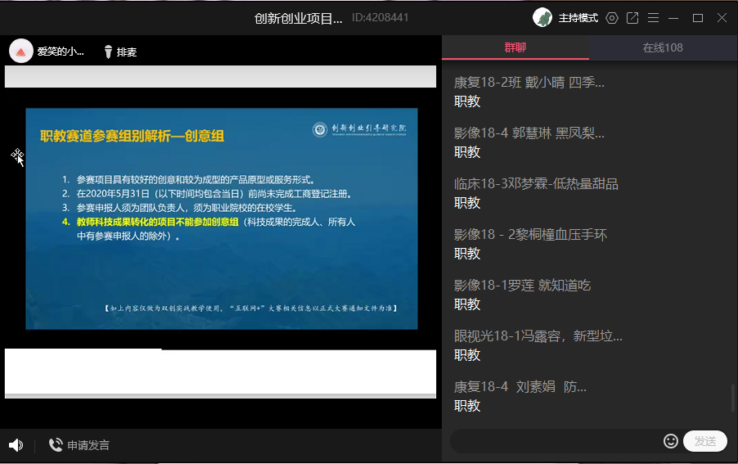This screenshot has height=464, width=738.
Task: Click the pop-out window icon
Action: click(632, 18)
